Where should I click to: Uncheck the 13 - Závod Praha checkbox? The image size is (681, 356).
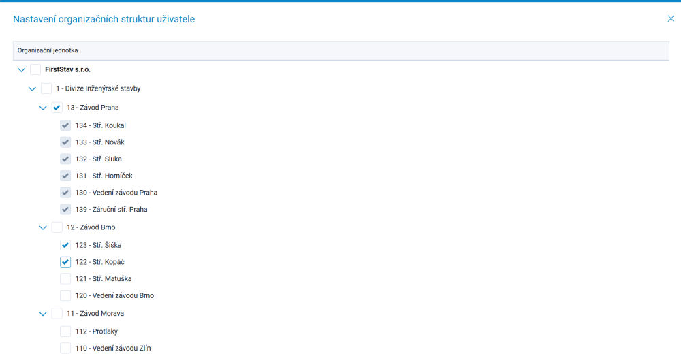57,108
